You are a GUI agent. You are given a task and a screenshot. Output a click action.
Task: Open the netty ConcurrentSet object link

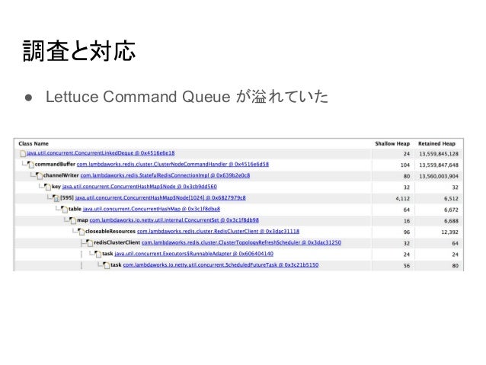[x=174, y=220]
